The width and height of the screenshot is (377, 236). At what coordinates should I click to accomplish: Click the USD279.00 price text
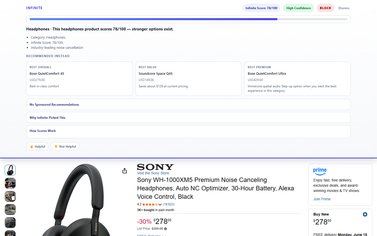click(x=37, y=80)
